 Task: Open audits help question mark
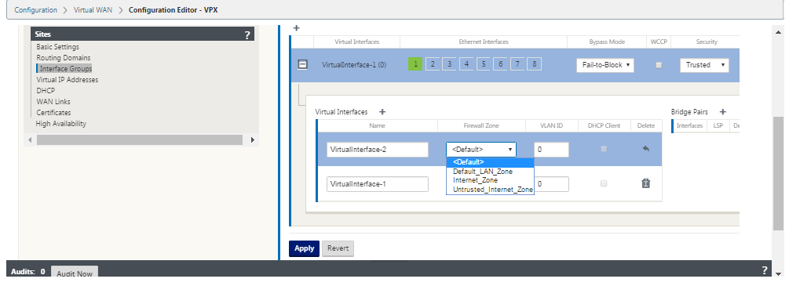click(x=765, y=270)
